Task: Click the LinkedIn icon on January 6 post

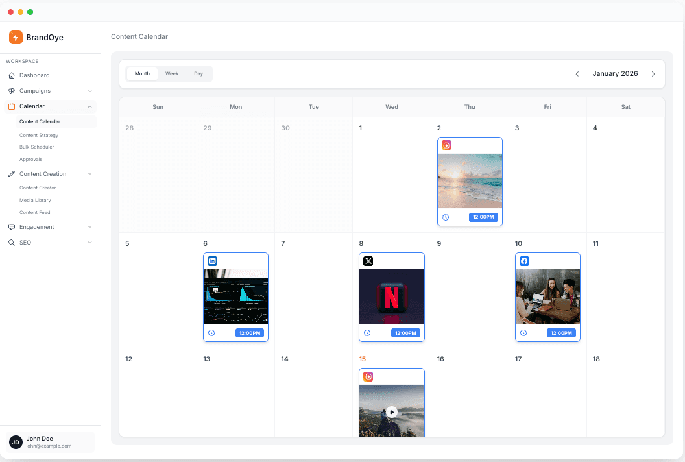Action: 213,261
